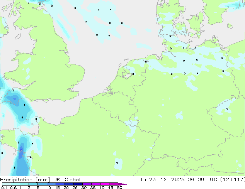Click the 0.1–0.5 mm legend color swatch
The height and width of the screenshot is (189, 245).
7,184
